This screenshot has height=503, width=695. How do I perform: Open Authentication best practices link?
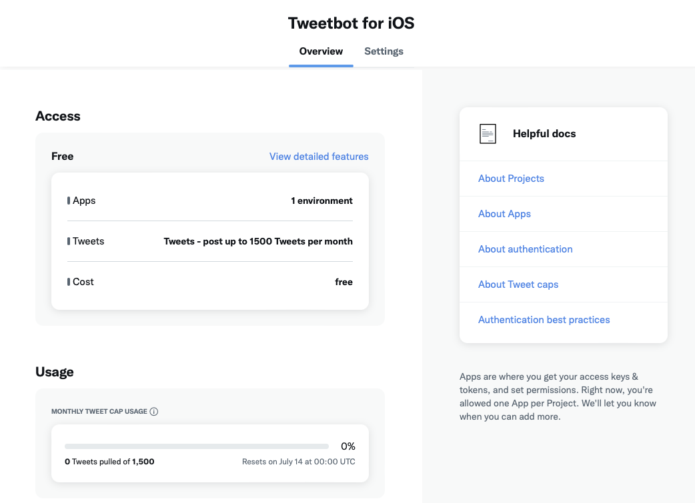(x=544, y=320)
